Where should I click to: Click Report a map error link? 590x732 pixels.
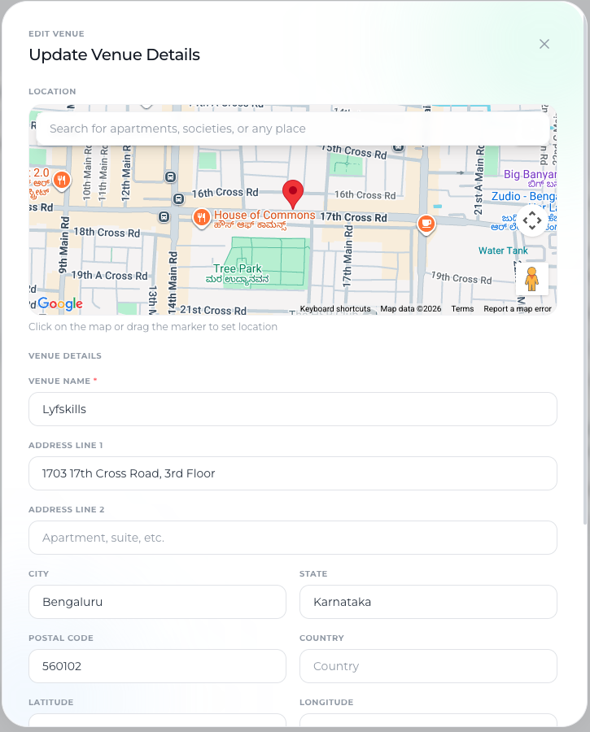518,308
